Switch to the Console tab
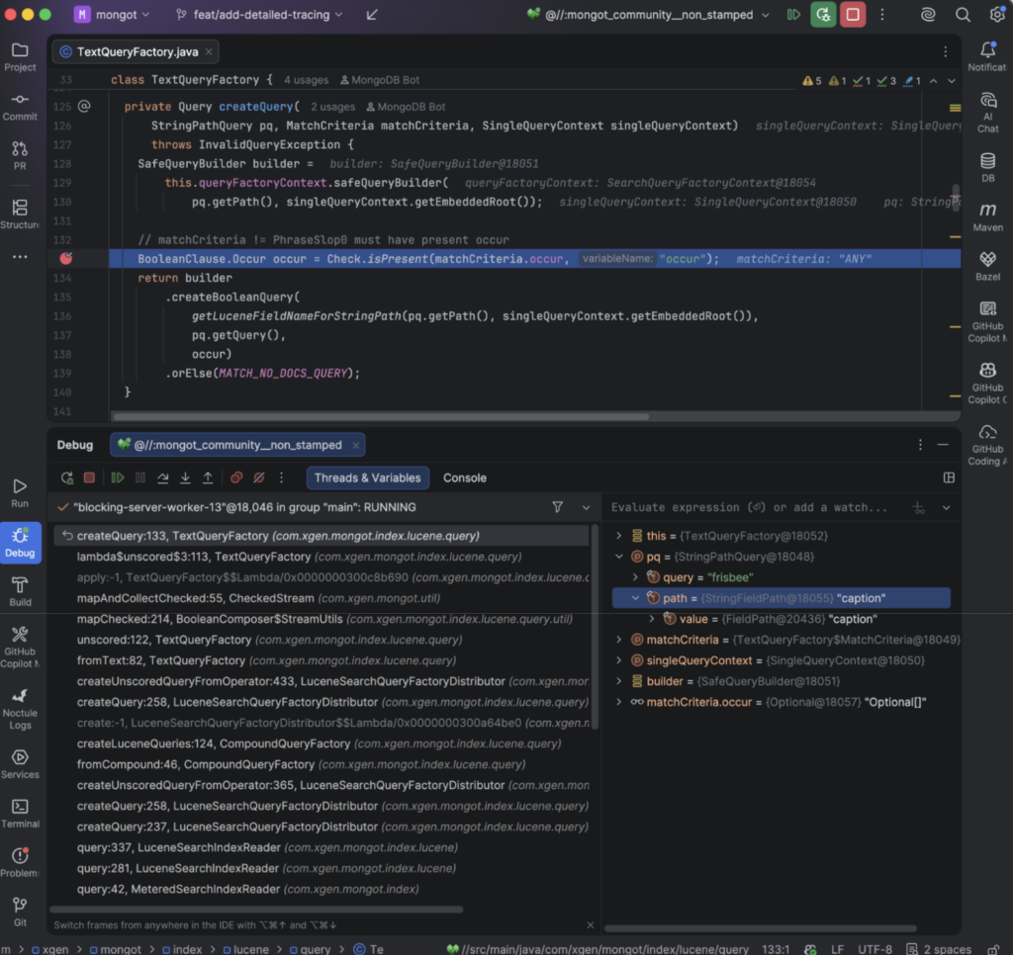 tap(465, 477)
